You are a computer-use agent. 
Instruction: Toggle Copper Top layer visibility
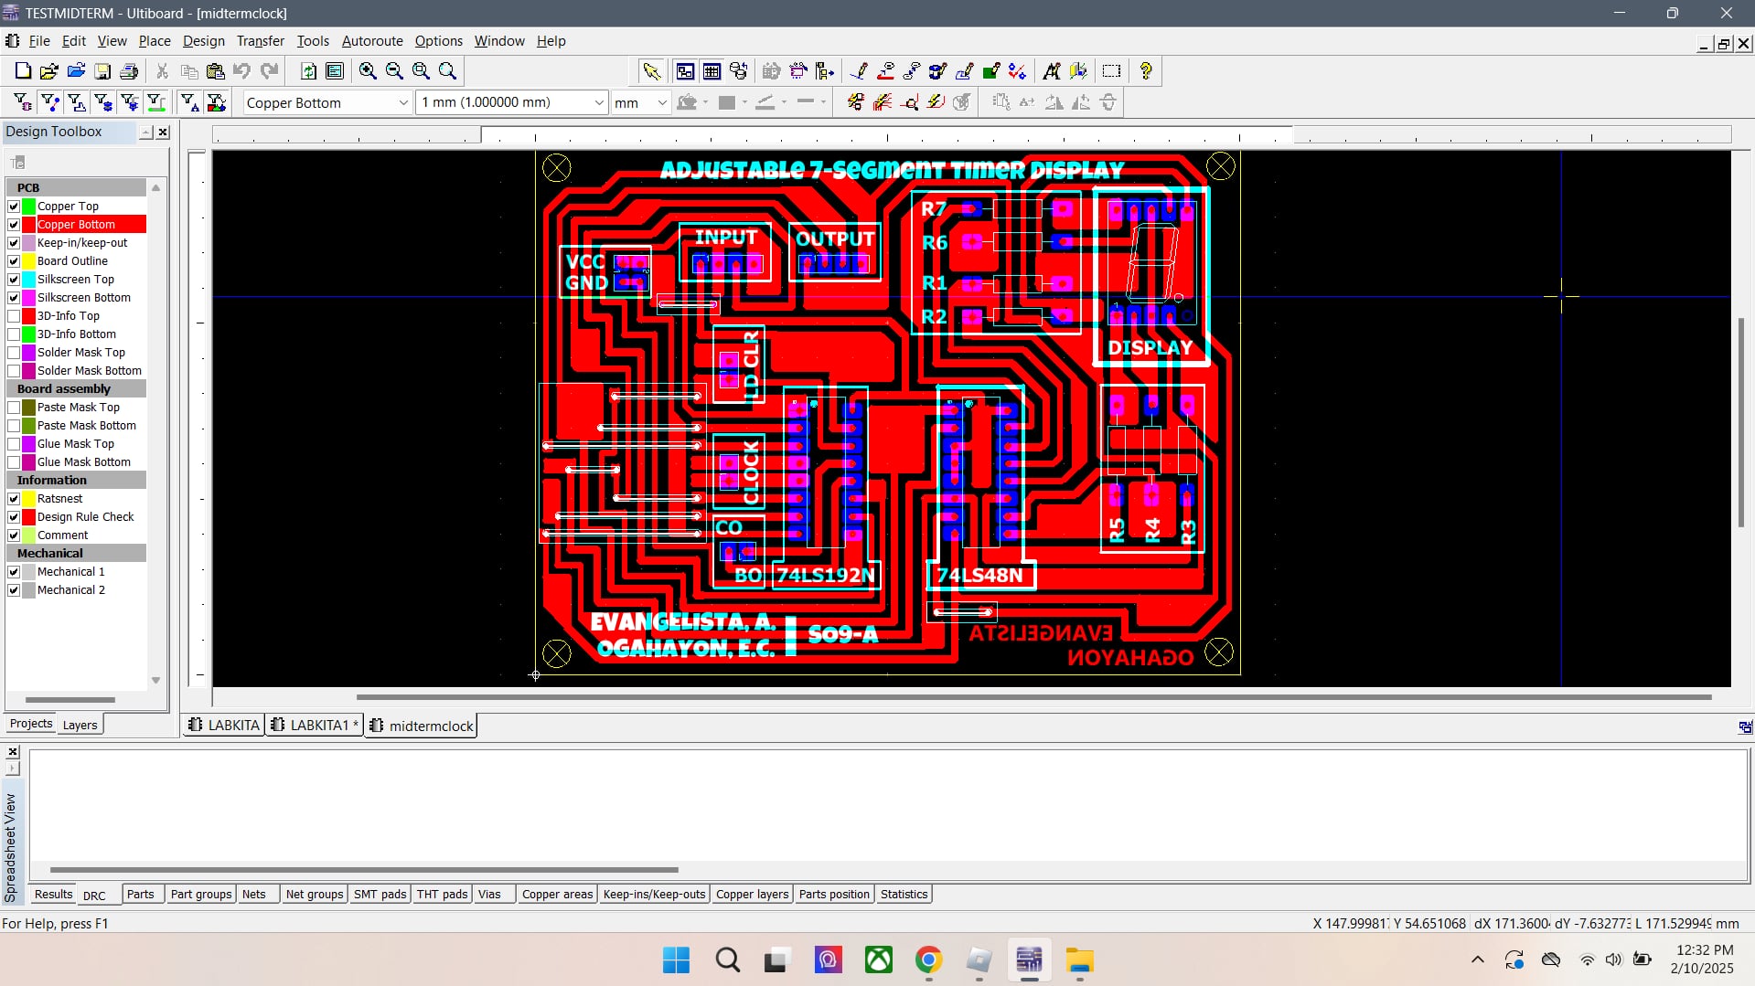(14, 207)
